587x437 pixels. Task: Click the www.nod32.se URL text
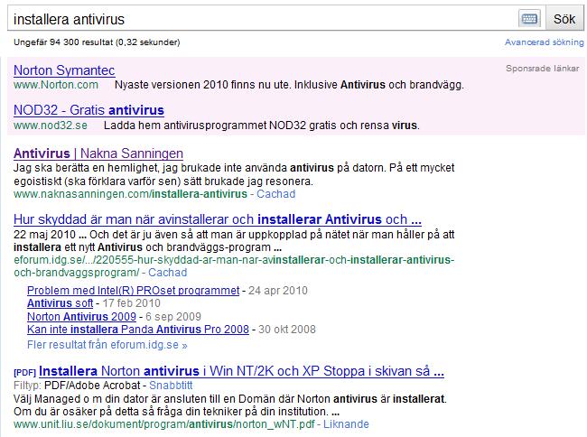51,125
